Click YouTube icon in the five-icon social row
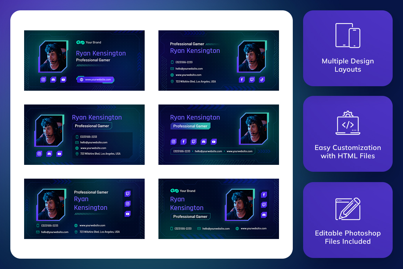 pos(214,142)
